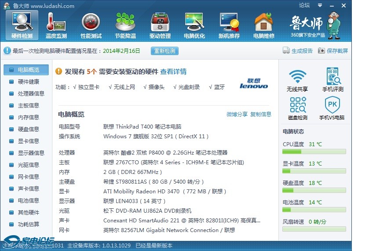Open the 性能测试 performance test gauge icon
Screen dimensions: 380x251
point(91,25)
